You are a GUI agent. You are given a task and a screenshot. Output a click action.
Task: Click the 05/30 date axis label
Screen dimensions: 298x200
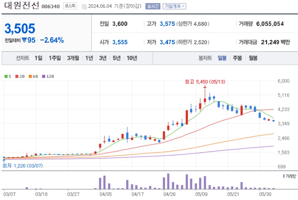[265, 194]
